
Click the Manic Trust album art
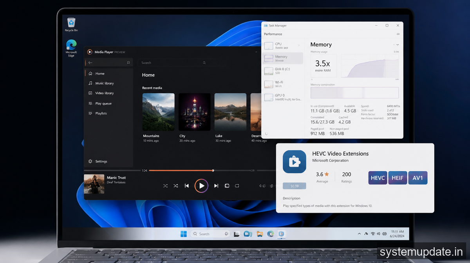[94, 184]
